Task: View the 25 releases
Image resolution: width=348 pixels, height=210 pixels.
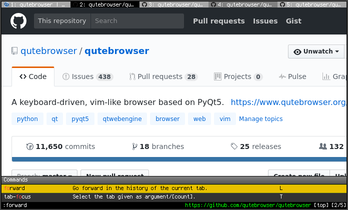Action: pos(256,146)
